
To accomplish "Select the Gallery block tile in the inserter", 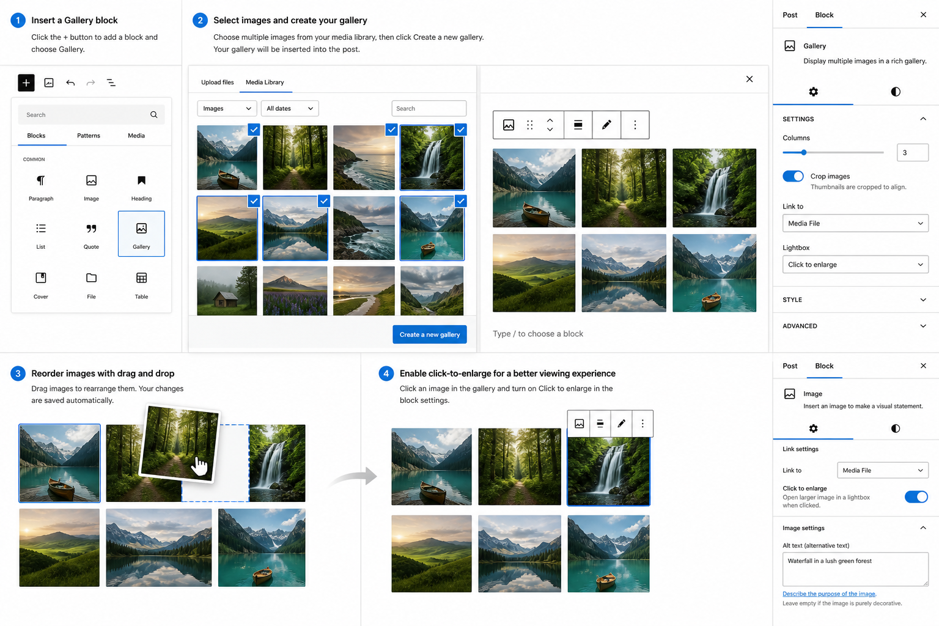I will (141, 234).
